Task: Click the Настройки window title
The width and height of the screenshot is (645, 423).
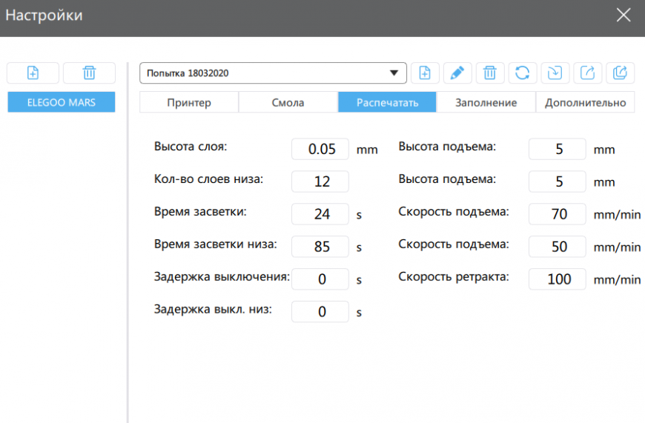Action: 44,16
